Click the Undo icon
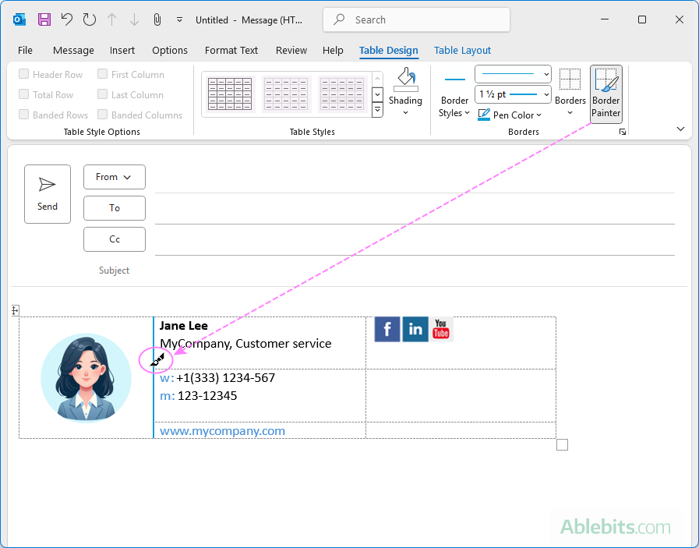 click(69, 19)
